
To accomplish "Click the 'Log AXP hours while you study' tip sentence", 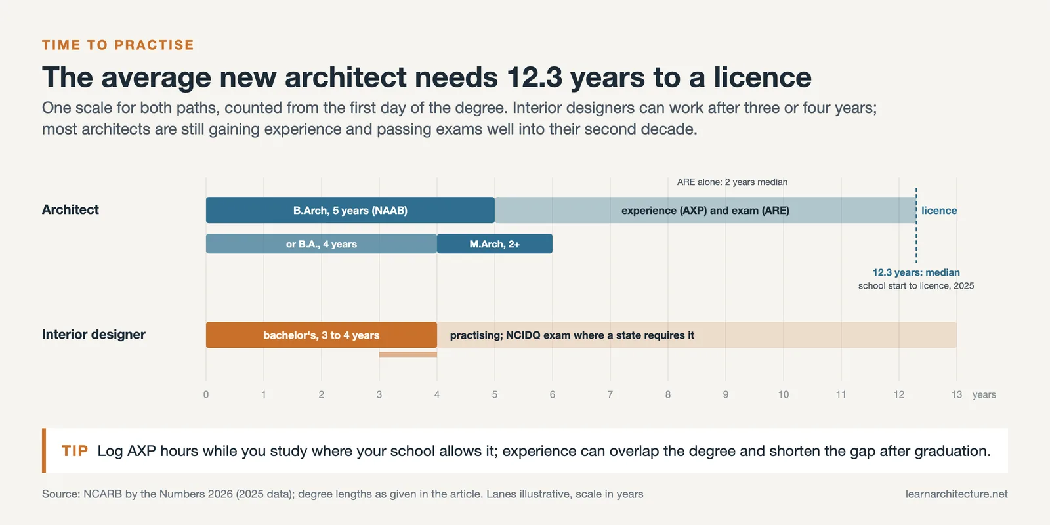I will (544, 451).
